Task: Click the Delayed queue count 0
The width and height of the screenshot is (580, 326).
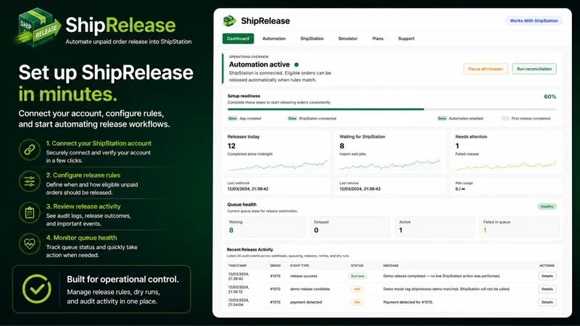Action: pos(316,230)
